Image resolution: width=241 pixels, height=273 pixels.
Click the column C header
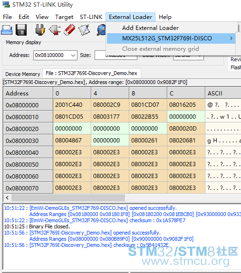coord(186,93)
